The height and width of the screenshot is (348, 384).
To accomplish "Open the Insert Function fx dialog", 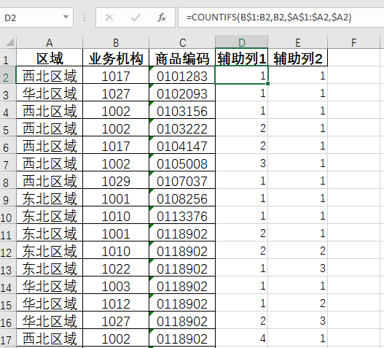I will (x=162, y=18).
